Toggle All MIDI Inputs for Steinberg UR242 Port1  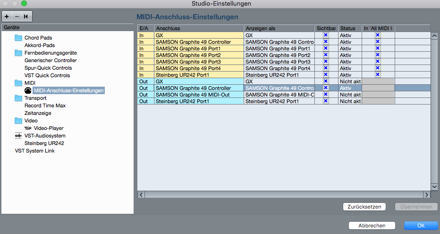(x=378, y=74)
